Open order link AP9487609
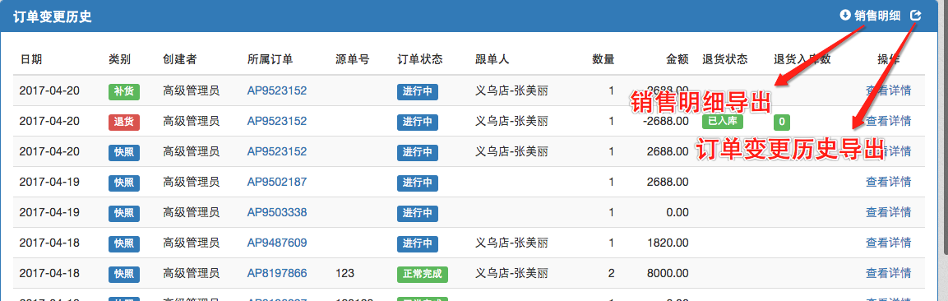The image size is (948, 301). point(277,243)
